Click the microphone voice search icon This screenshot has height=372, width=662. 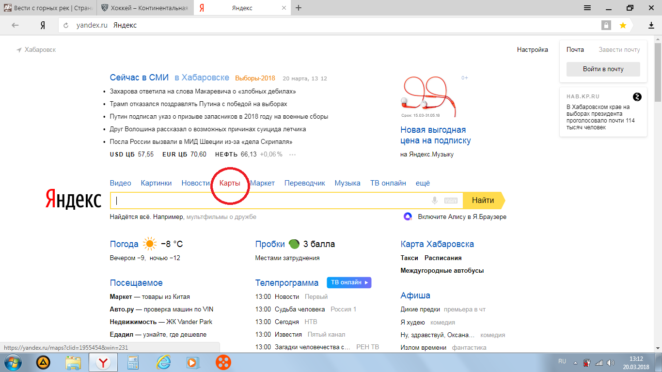[435, 201]
